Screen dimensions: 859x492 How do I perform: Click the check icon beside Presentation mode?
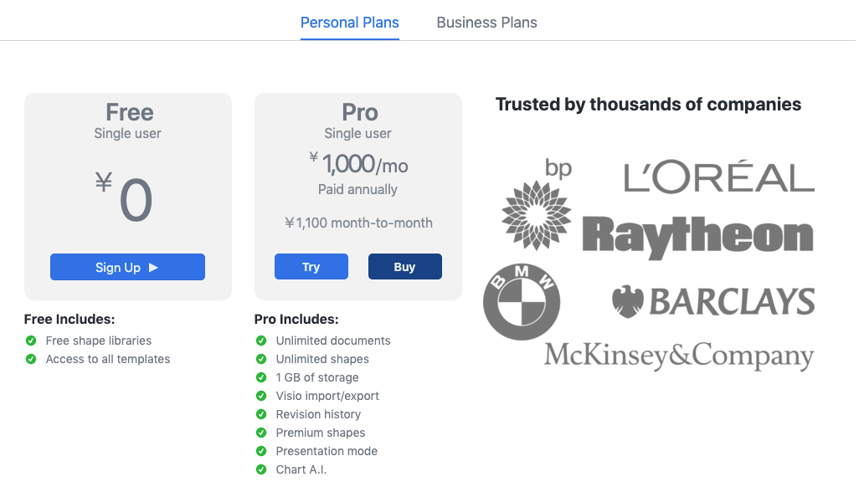(x=261, y=451)
